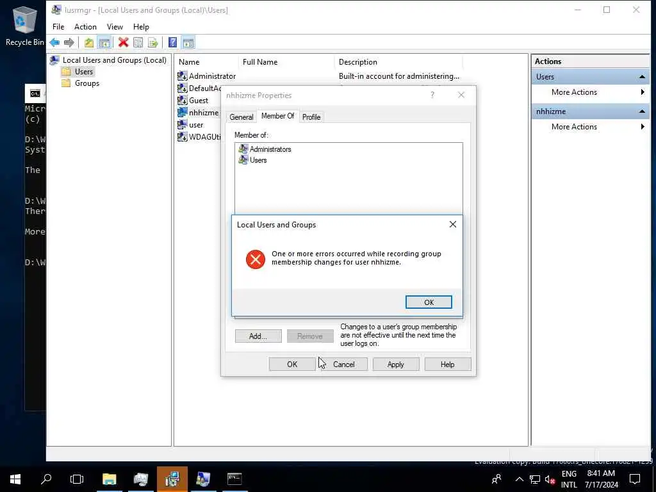The width and height of the screenshot is (656, 492).
Task: Click the network icon in the system tray
Action: 535,479
